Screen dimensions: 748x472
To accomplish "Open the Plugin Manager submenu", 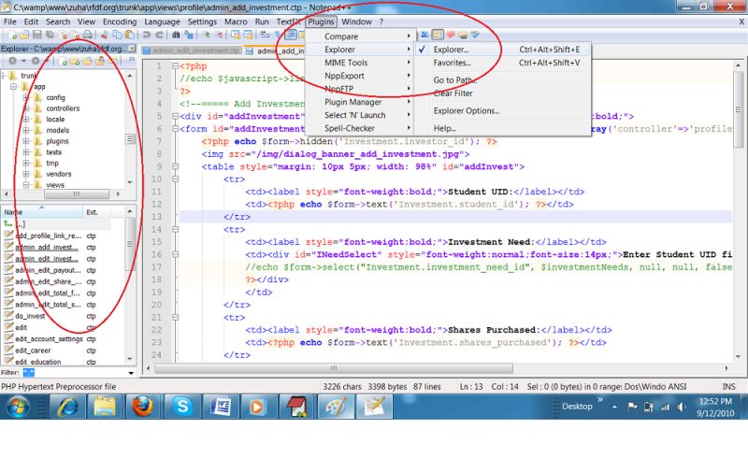I will tap(359, 102).
